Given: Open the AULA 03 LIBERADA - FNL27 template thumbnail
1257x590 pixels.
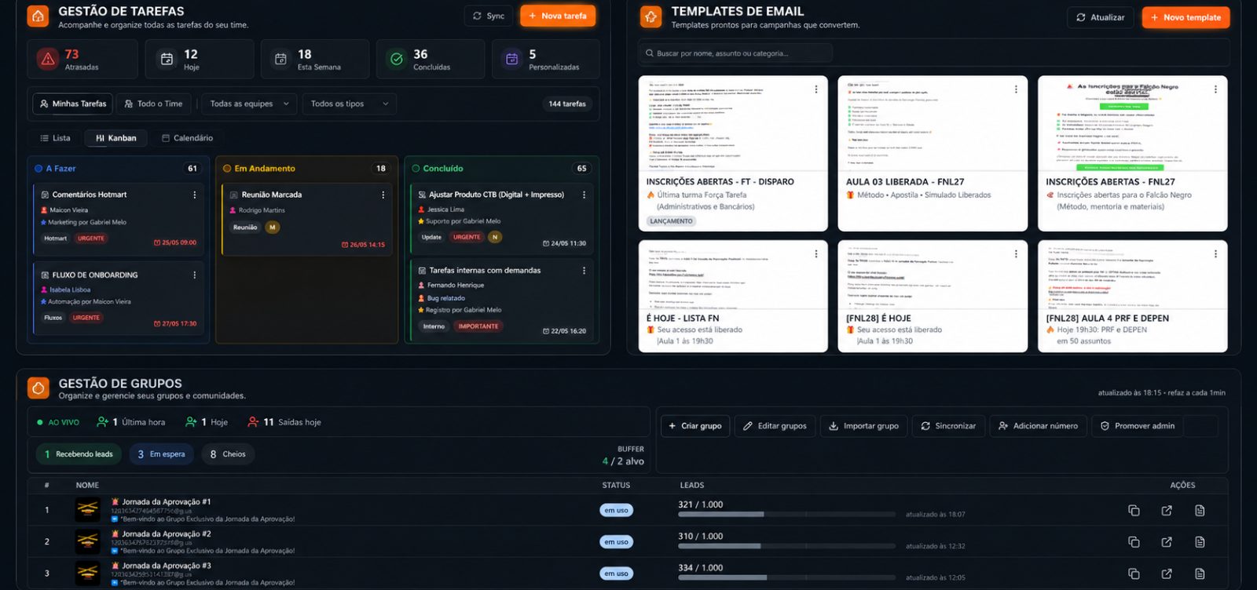Looking at the screenshot, I should 933,123.
